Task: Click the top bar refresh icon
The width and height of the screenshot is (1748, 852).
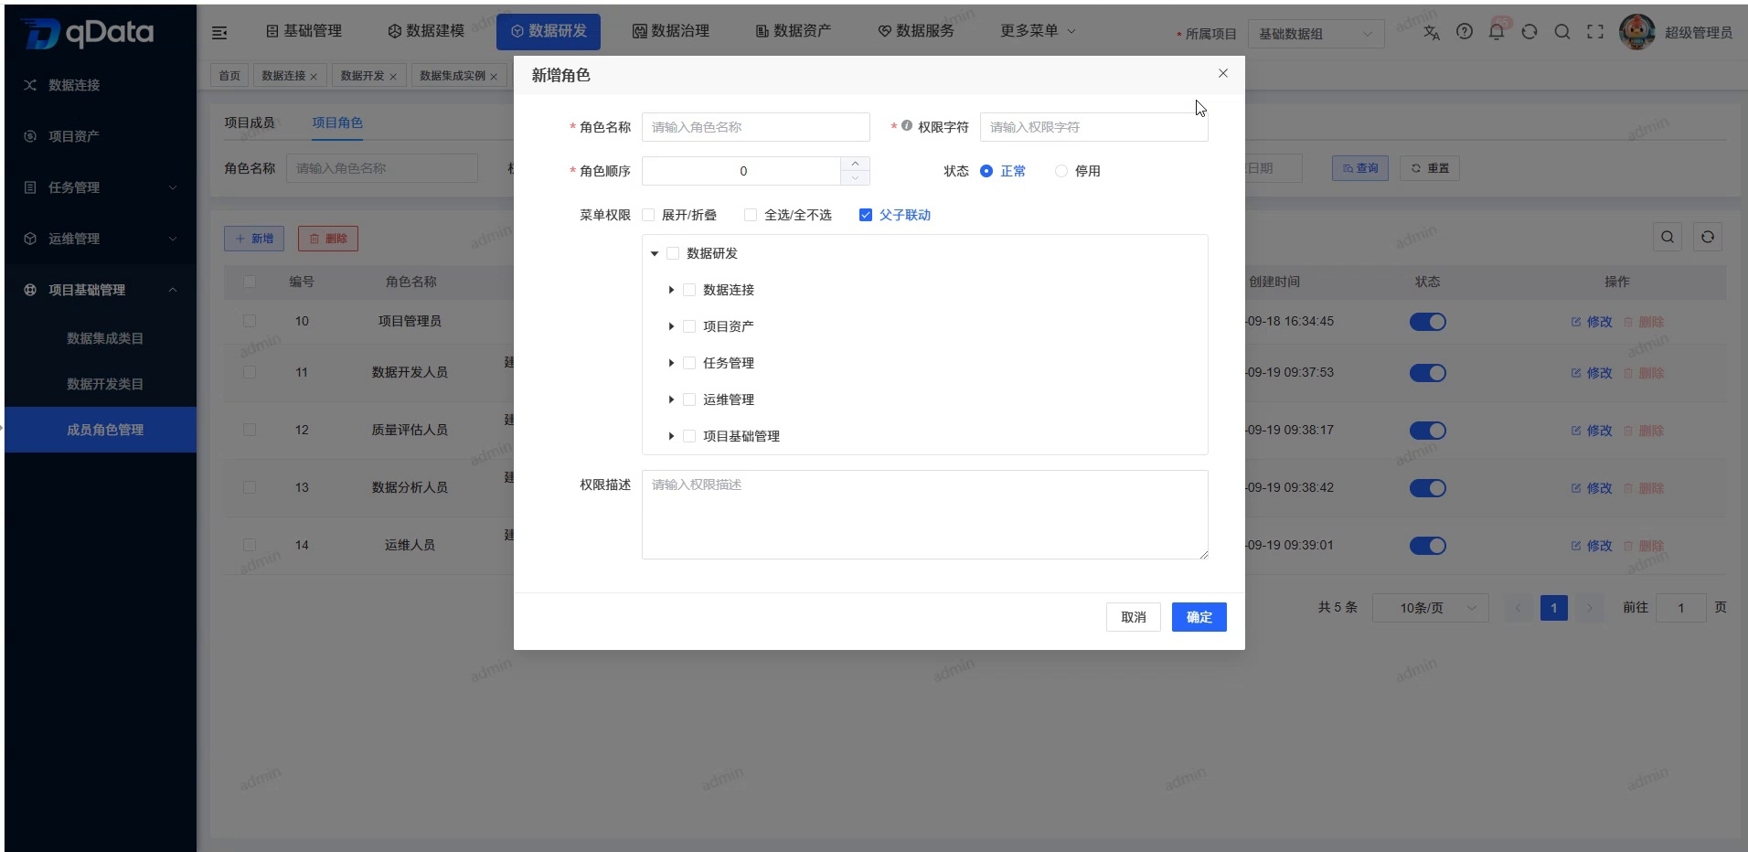Action: [x=1529, y=32]
